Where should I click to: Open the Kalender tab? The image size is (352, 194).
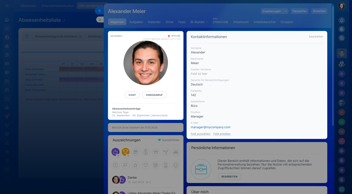pyautogui.click(x=154, y=22)
